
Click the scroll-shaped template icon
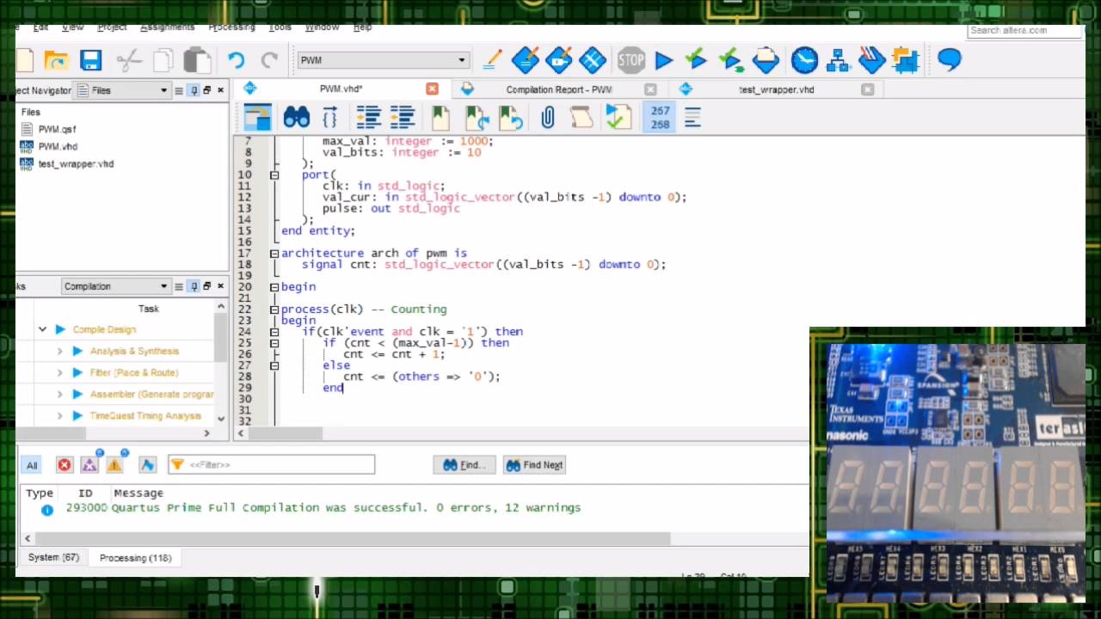pos(581,117)
